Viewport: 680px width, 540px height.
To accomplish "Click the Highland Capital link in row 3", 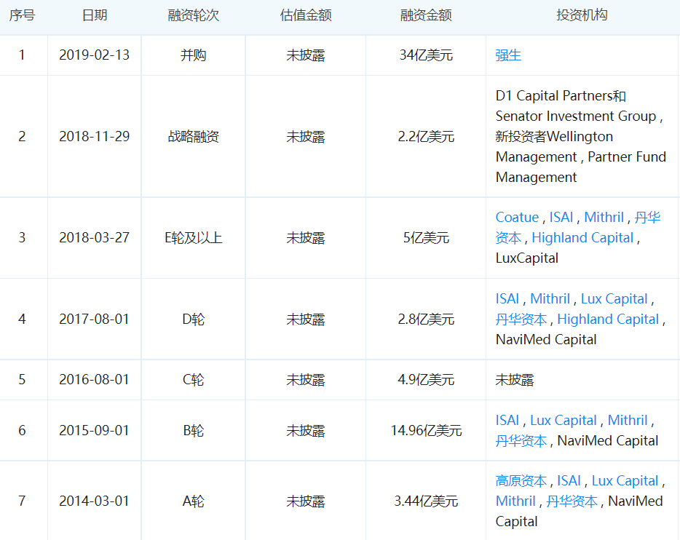I will pos(582,238).
